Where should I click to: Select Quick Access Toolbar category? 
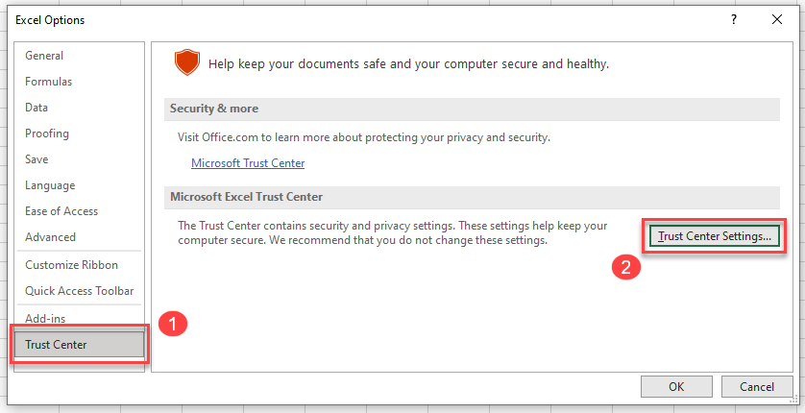pyautogui.click(x=79, y=291)
